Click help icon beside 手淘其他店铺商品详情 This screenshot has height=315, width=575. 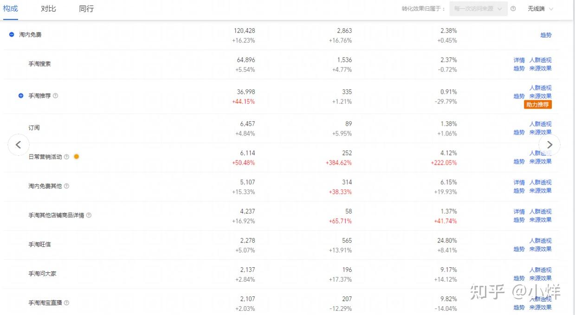89,215
